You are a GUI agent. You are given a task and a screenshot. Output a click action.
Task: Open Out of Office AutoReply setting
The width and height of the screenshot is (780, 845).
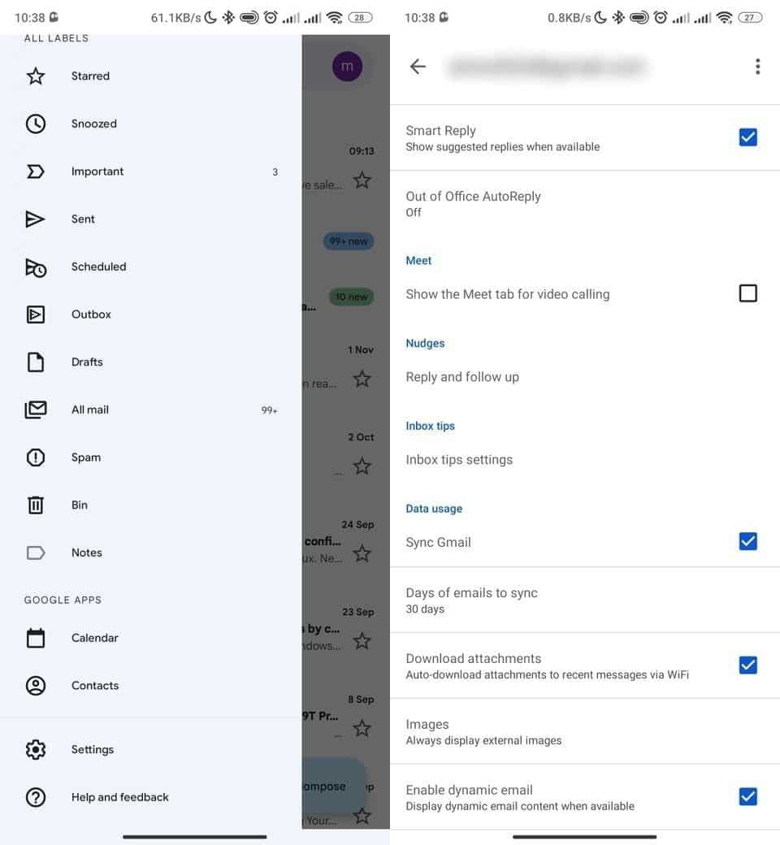coord(473,203)
